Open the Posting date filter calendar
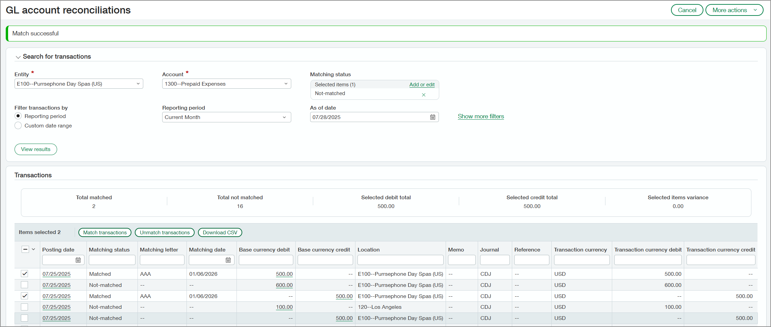Viewport: 771px width, 327px height. 78,260
